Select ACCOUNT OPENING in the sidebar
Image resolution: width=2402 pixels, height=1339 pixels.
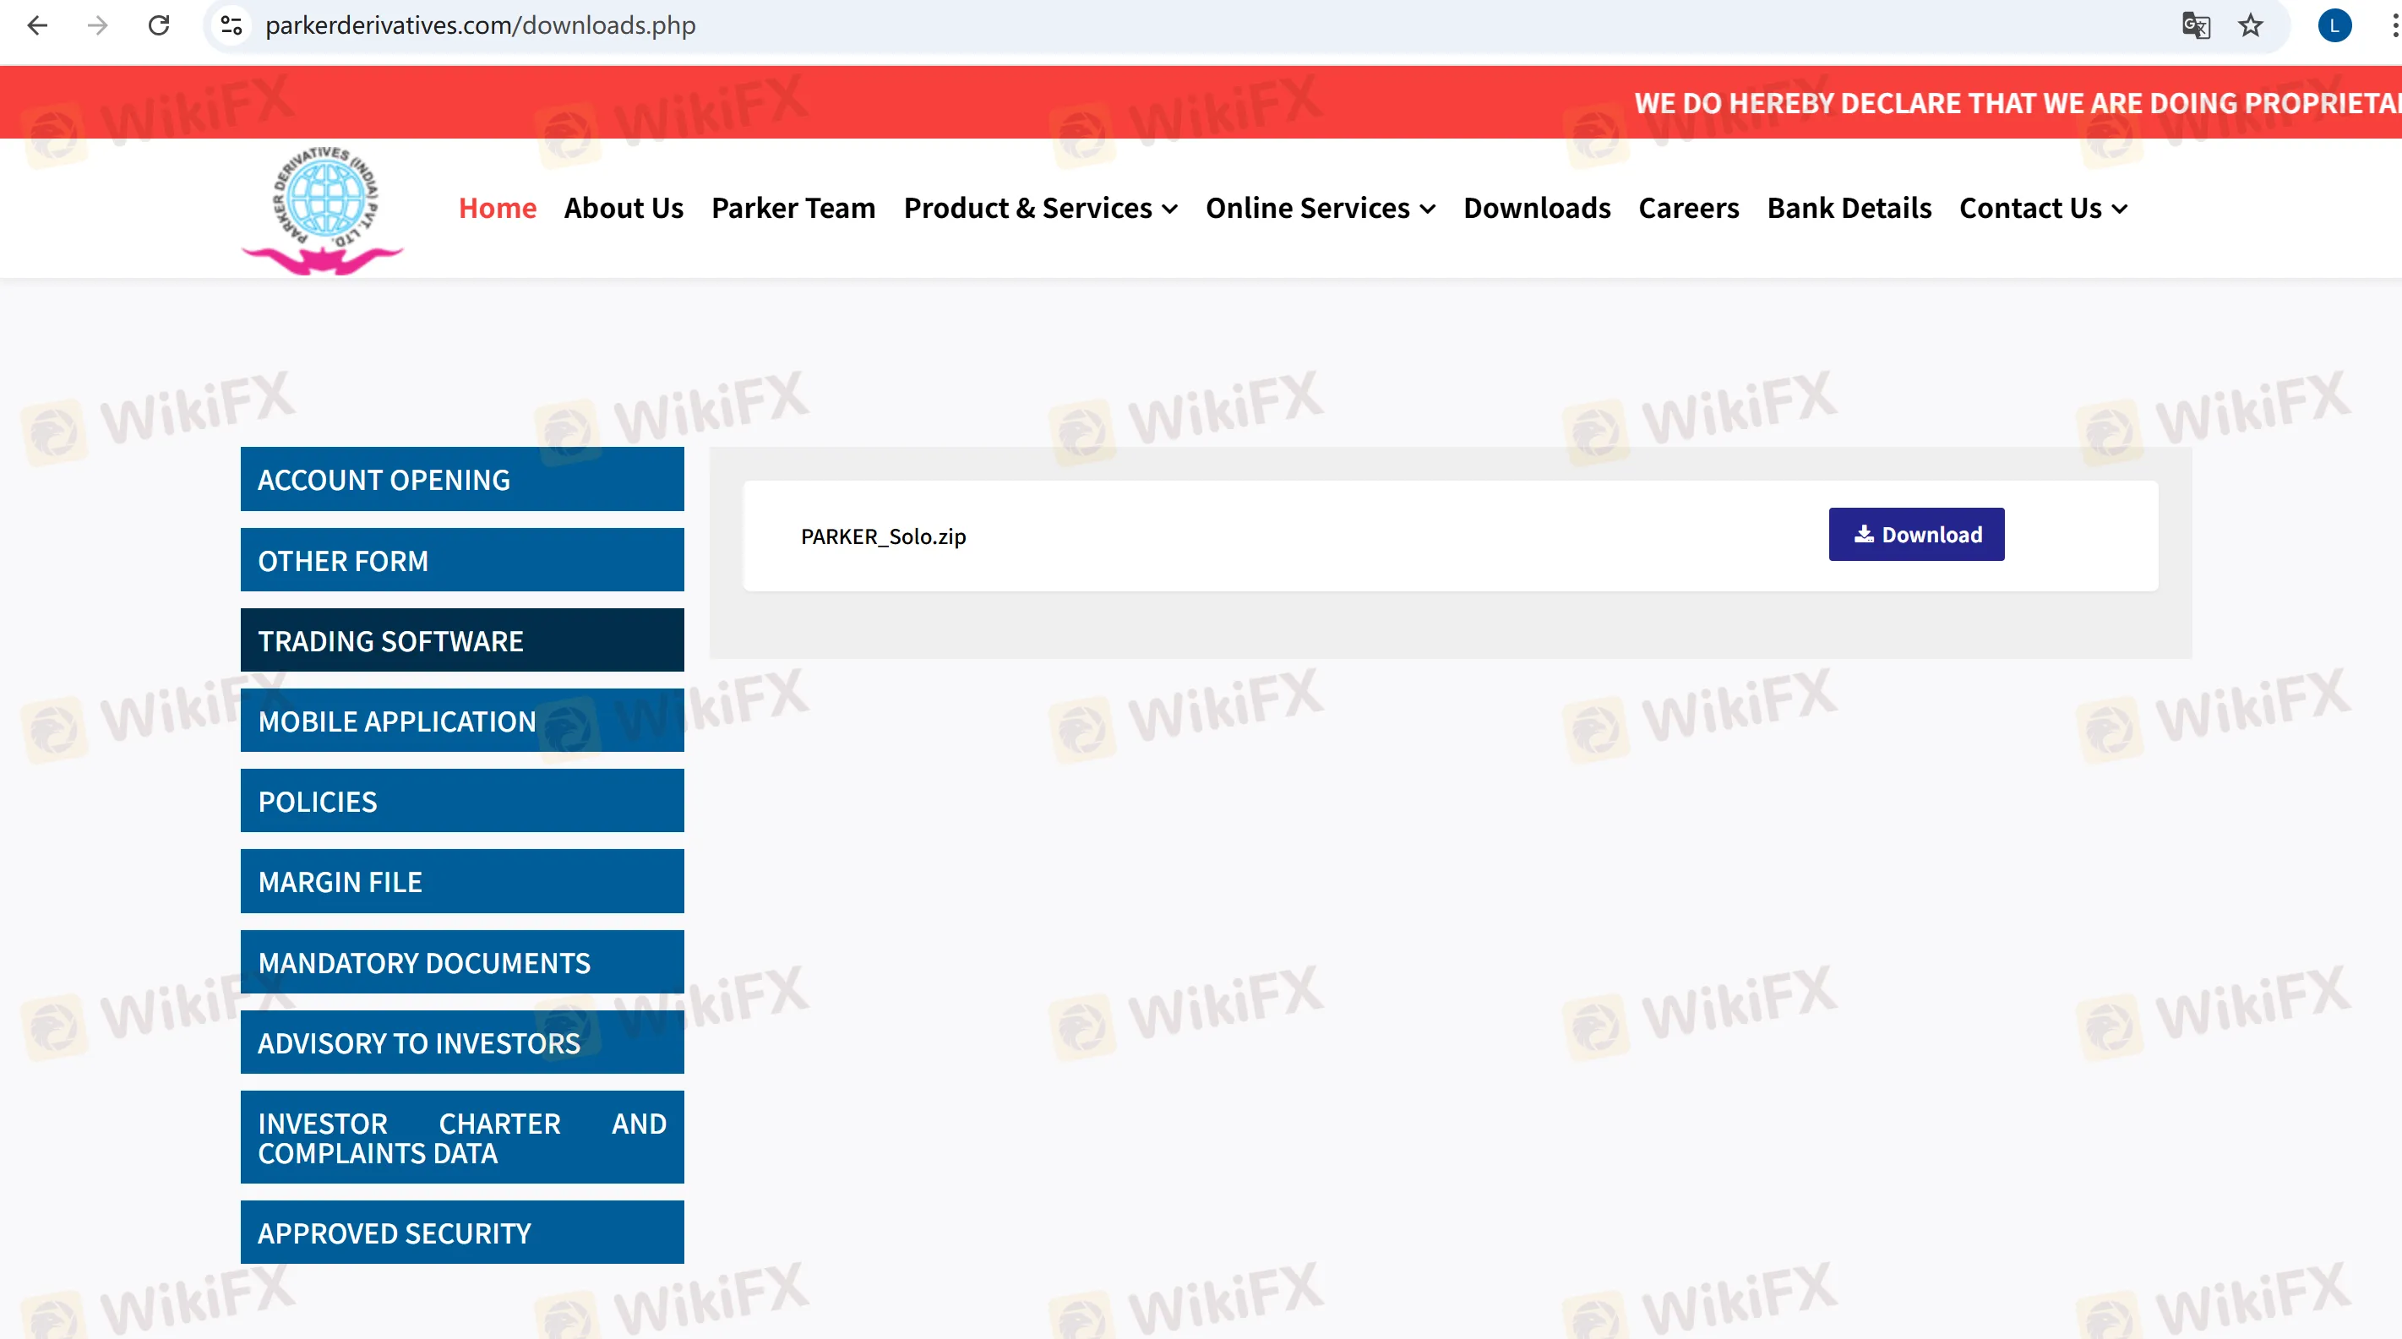pos(461,478)
